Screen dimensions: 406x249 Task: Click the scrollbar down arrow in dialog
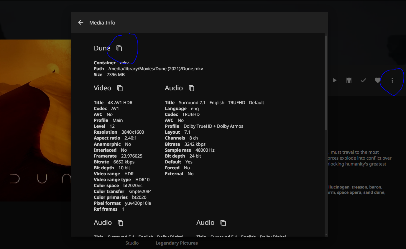tap(326, 235)
